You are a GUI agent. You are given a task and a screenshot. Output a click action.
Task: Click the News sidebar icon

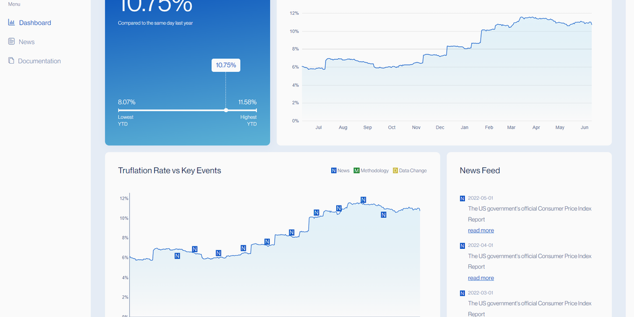[11, 41]
